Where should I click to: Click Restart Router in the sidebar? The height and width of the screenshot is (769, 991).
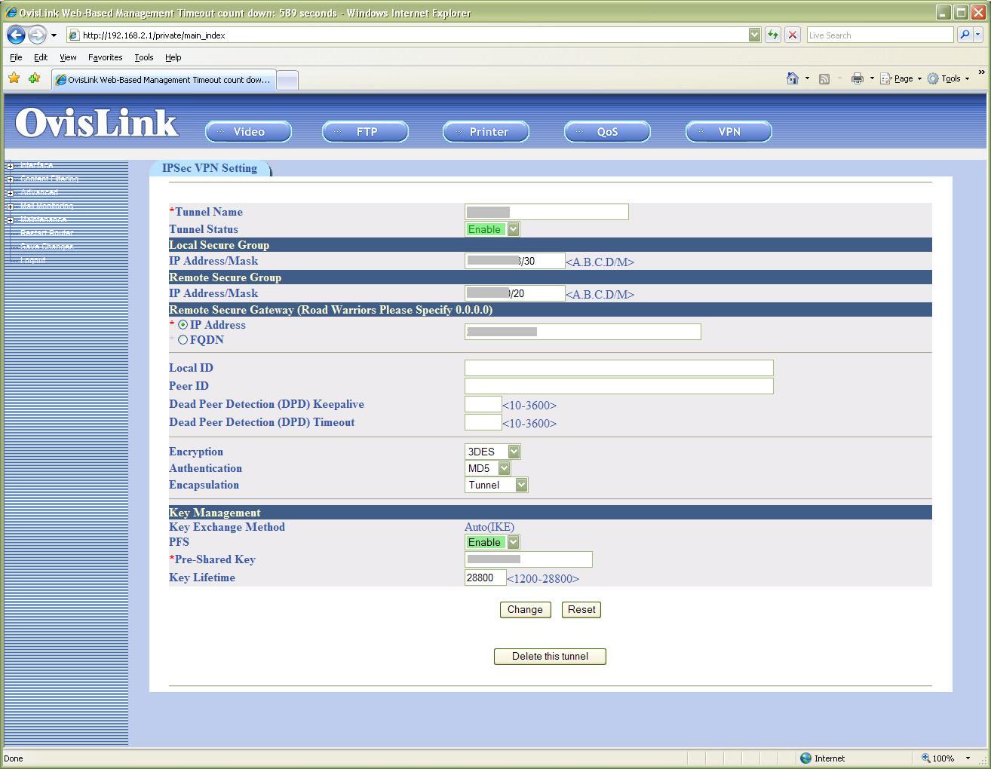click(x=46, y=233)
